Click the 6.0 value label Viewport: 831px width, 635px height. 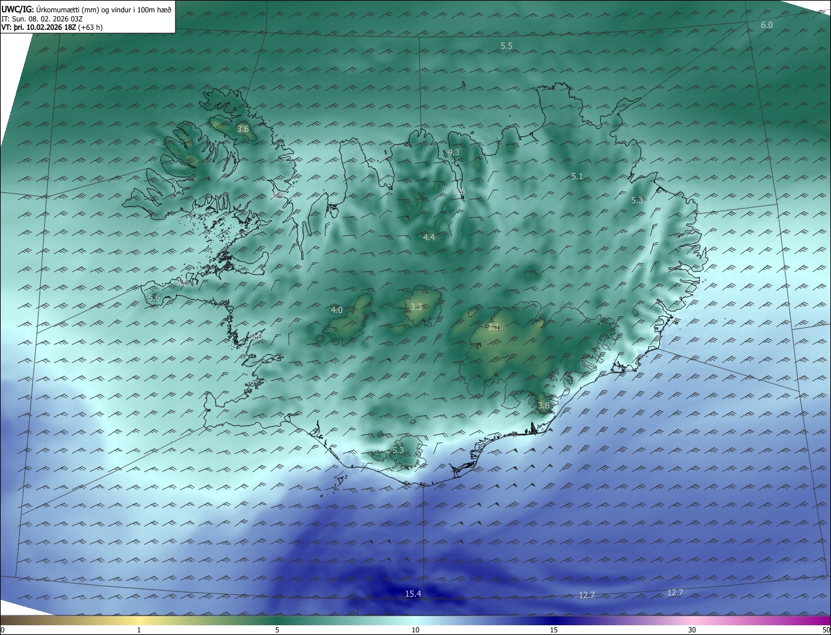point(767,25)
